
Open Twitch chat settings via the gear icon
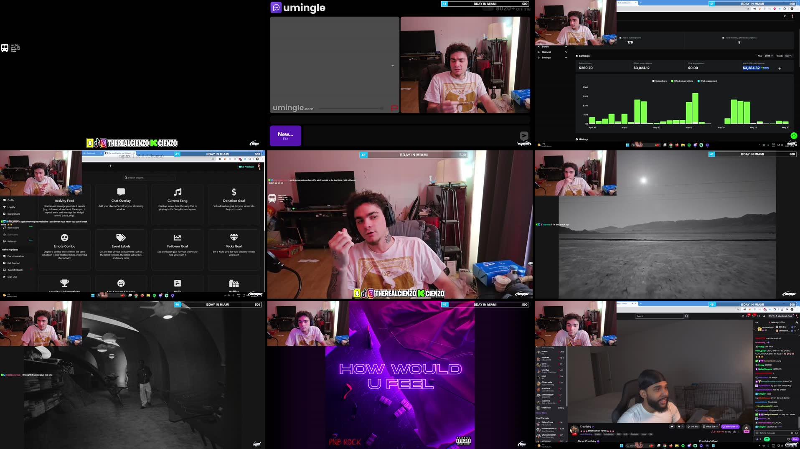pyautogui.click(x=788, y=440)
